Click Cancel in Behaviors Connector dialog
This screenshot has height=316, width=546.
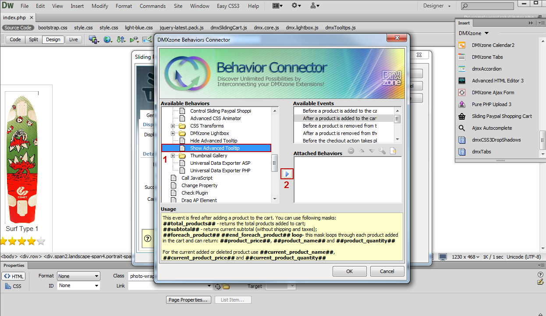[387, 271]
